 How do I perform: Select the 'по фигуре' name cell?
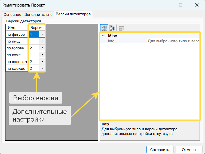(x=17, y=34)
